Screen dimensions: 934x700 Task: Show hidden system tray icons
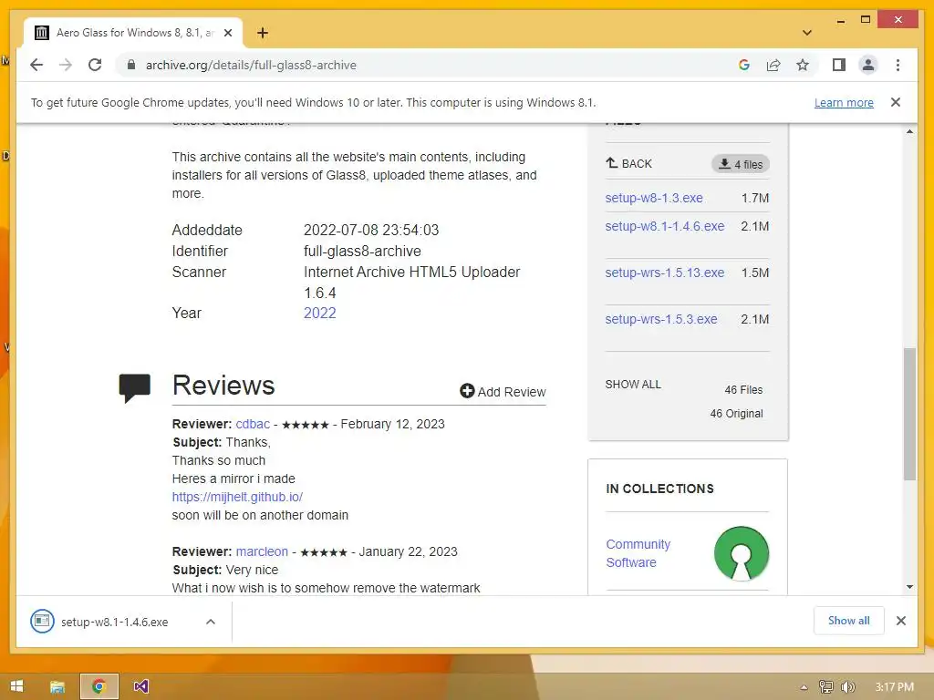click(x=804, y=687)
